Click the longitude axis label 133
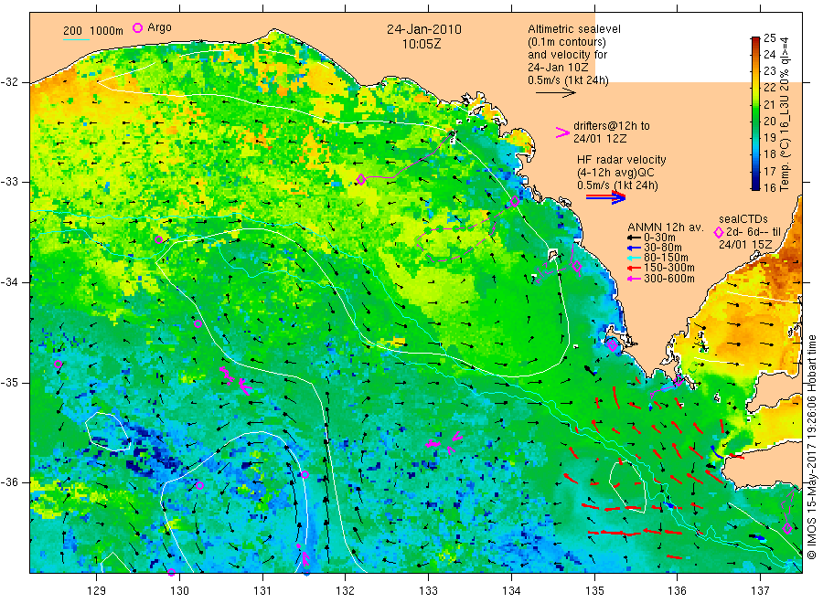The width and height of the screenshot is (823, 603). tap(428, 591)
